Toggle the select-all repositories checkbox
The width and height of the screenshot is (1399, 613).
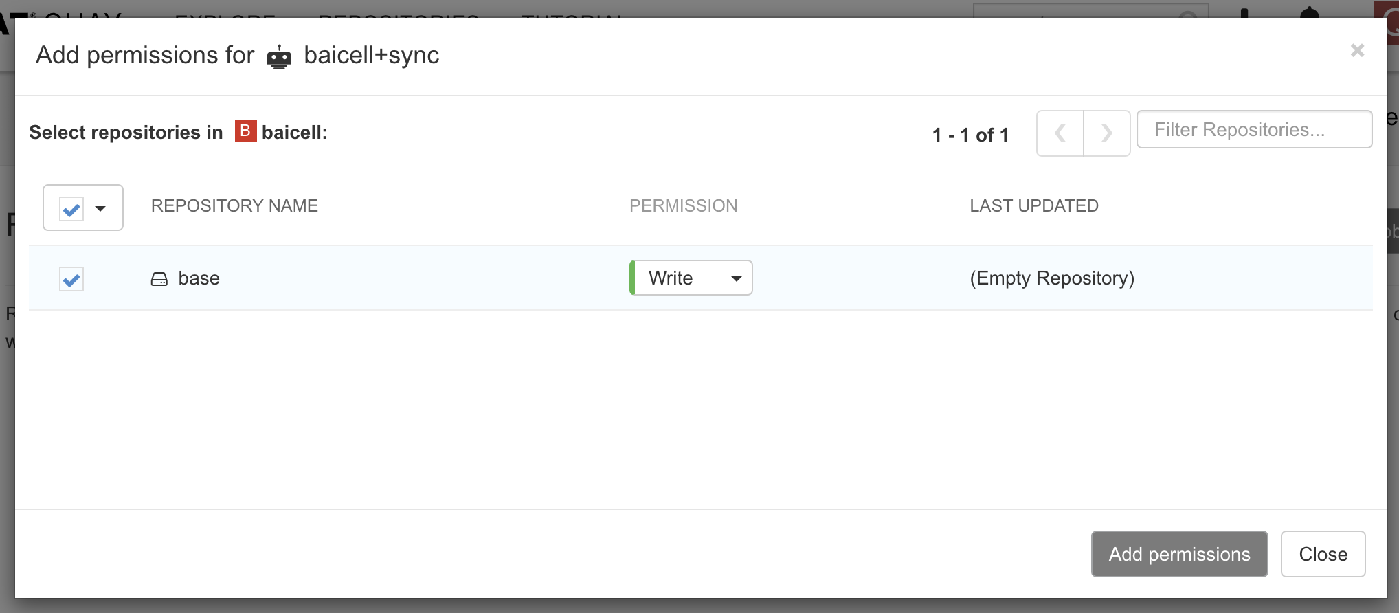click(x=71, y=209)
